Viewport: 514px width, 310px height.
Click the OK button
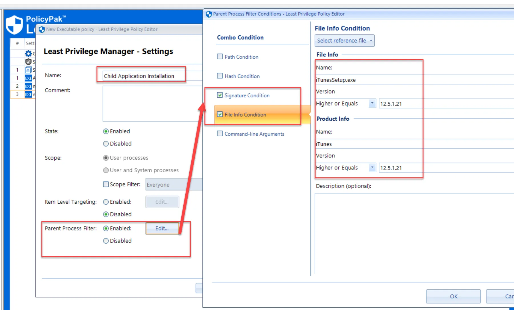tap(453, 296)
